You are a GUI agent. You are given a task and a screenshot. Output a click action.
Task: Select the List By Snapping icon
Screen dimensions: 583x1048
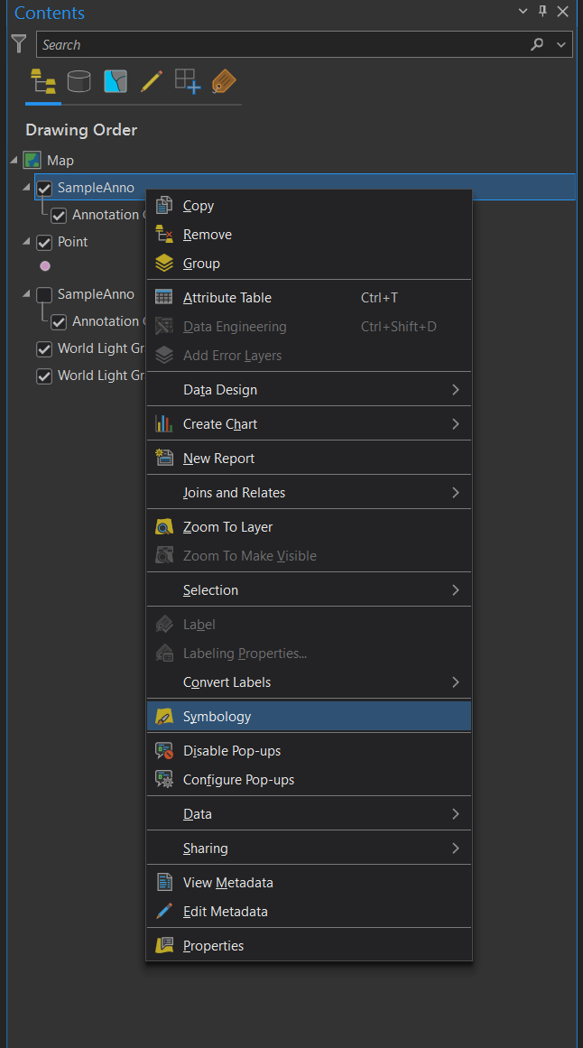tap(187, 81)
